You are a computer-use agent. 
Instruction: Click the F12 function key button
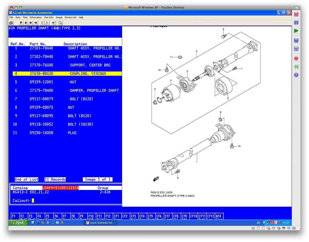point(108,216)
